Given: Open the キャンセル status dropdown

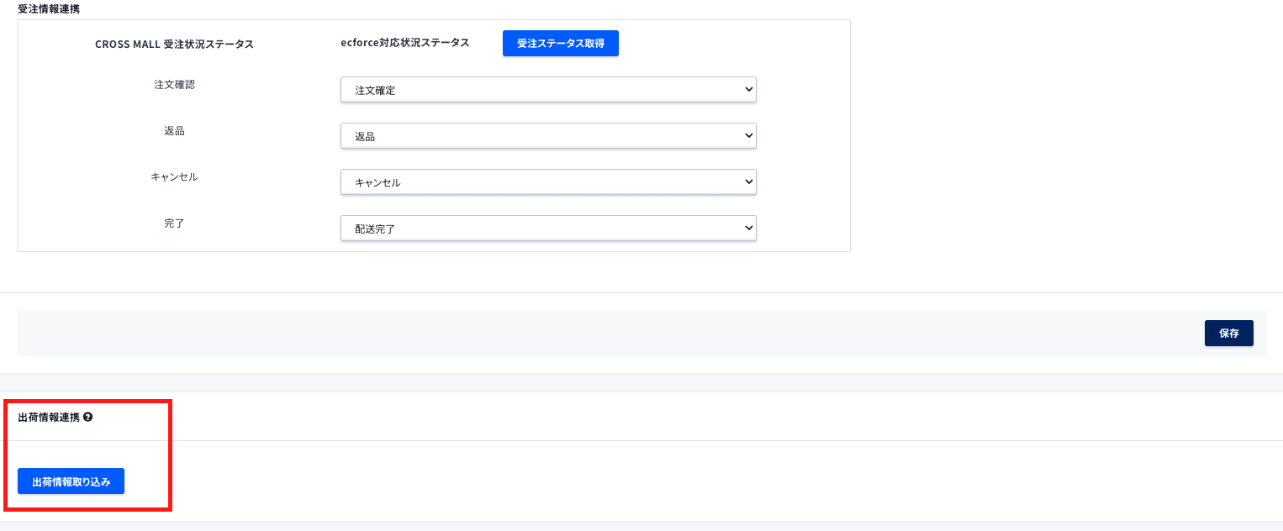Looking at the screenshot, I should coord(546,181).
